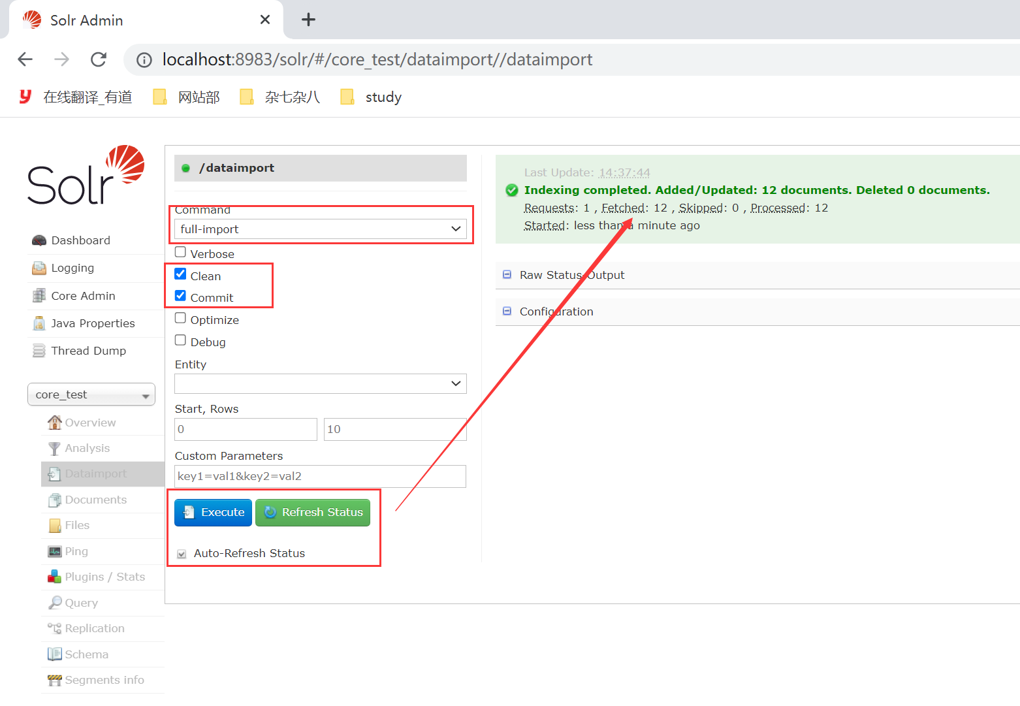The height and width of the screenshot is (706, 1020).
Task: Open the Dashboard icon in sidebar
Action: coord(39,240)
